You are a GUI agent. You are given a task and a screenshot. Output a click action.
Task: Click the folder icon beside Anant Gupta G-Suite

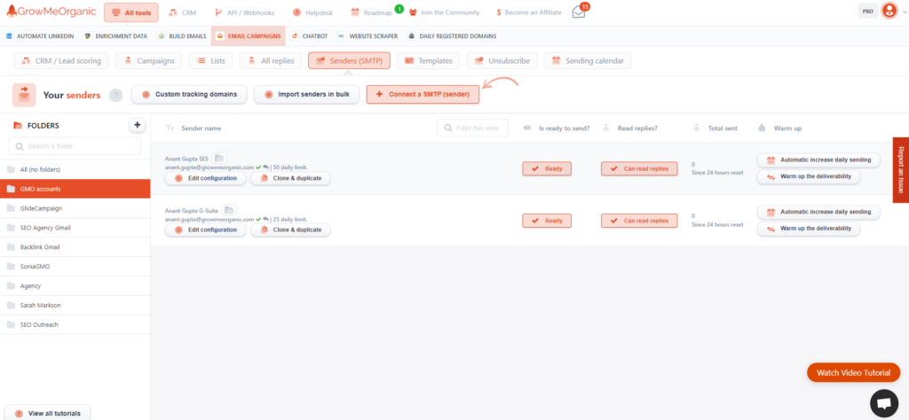point(230,210)
